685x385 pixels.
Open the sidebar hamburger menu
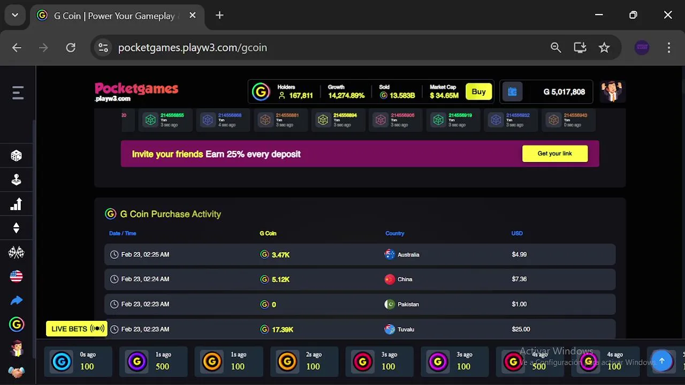(18, 93)
